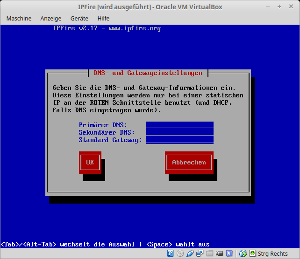Click the video capture status icon
The image size is (300, 259).
pyautogui.click(x=219, y=253)
